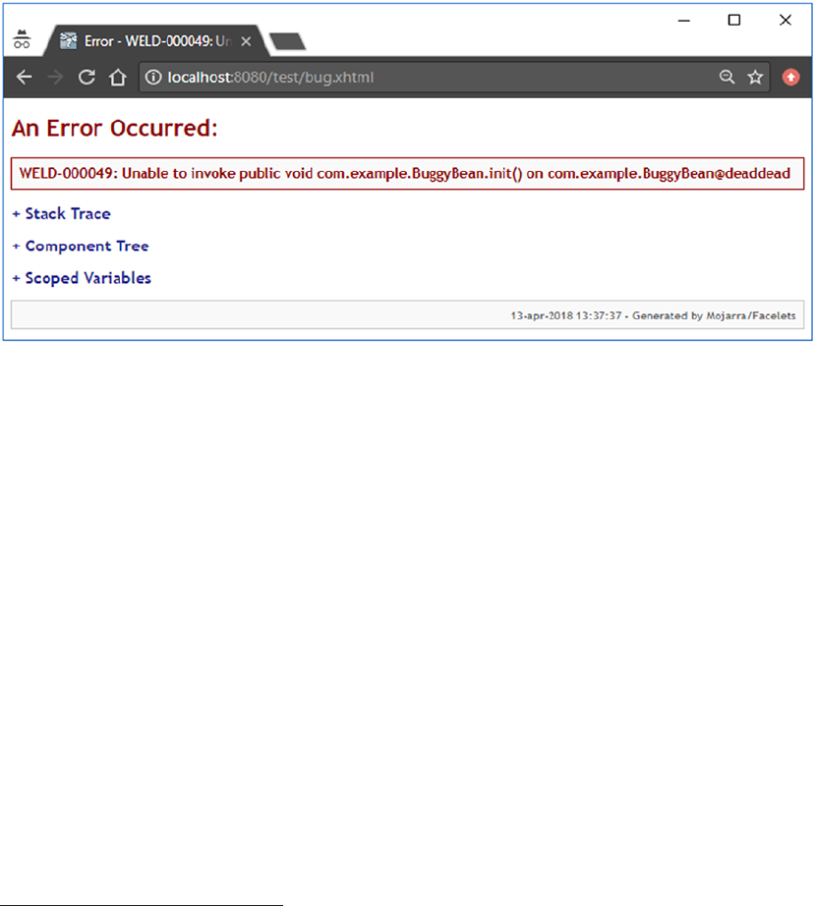Close the Error WELD-000049 tab

click(x=246, y=41)
